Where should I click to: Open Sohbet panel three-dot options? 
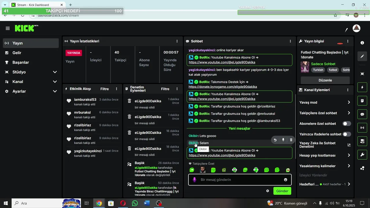click(290, 41)
